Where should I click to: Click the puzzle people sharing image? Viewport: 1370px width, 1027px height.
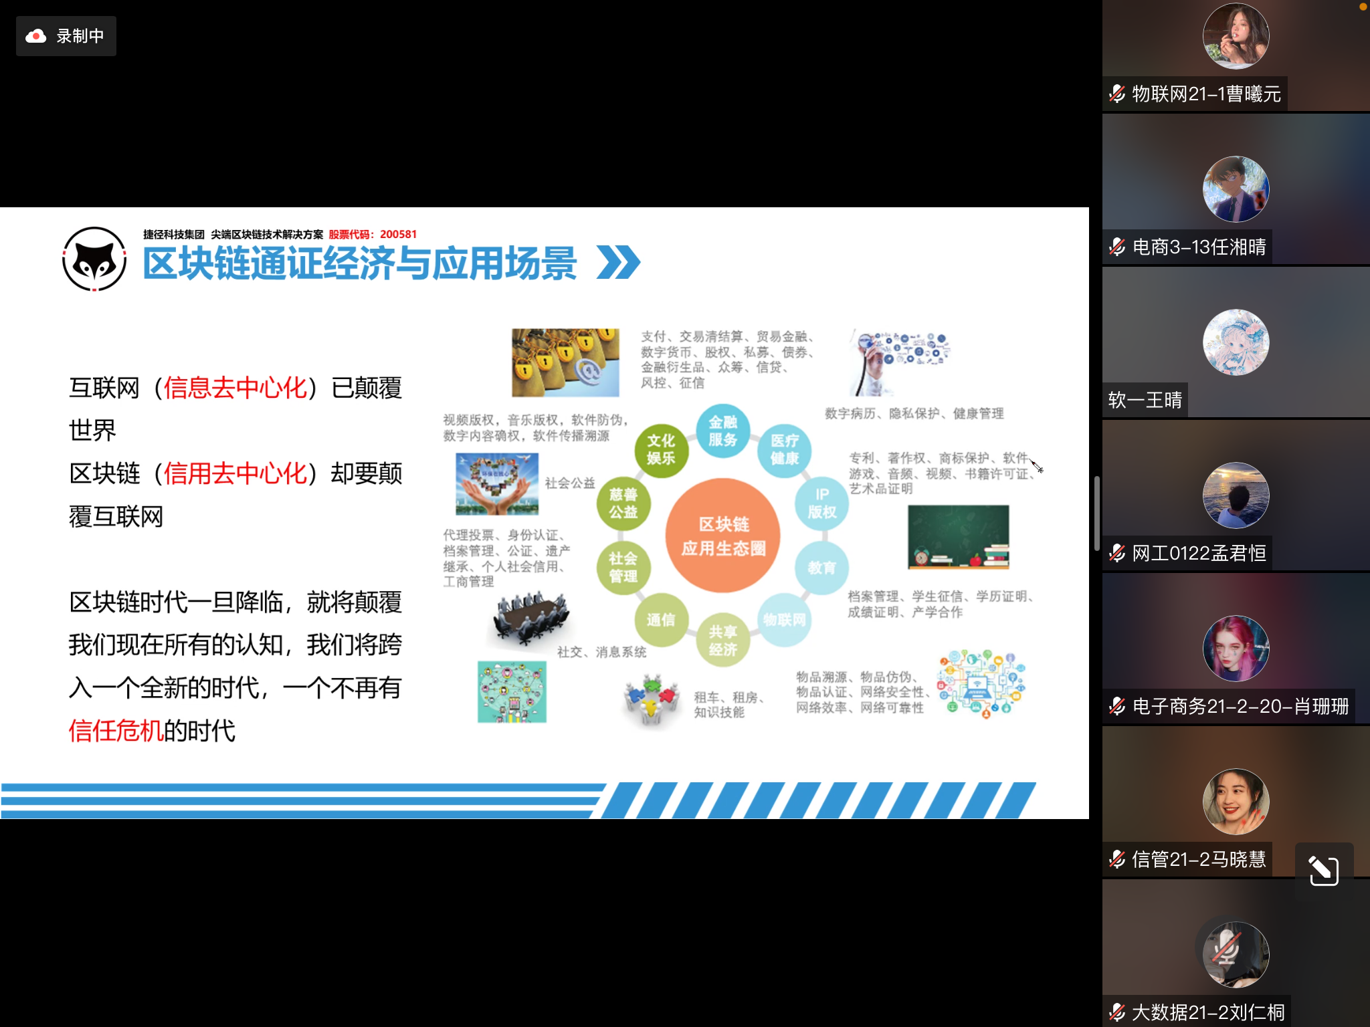coord(651,701)
